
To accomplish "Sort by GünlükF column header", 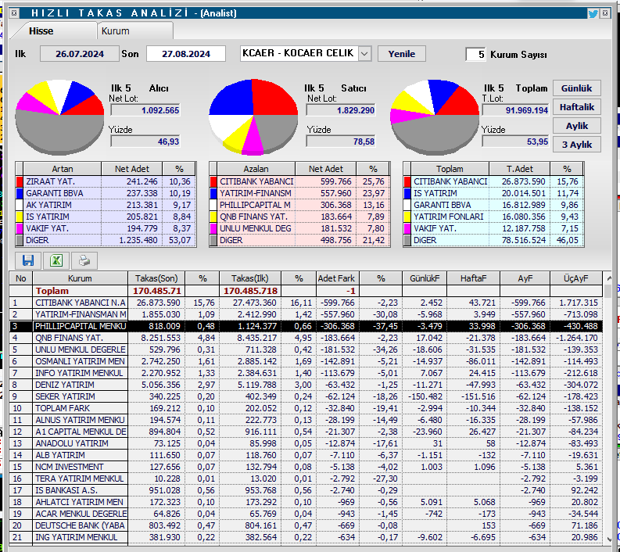I will tap(425, 278).
